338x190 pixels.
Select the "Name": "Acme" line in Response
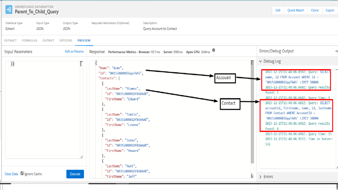pyautogui.click(x=111, y=68)
